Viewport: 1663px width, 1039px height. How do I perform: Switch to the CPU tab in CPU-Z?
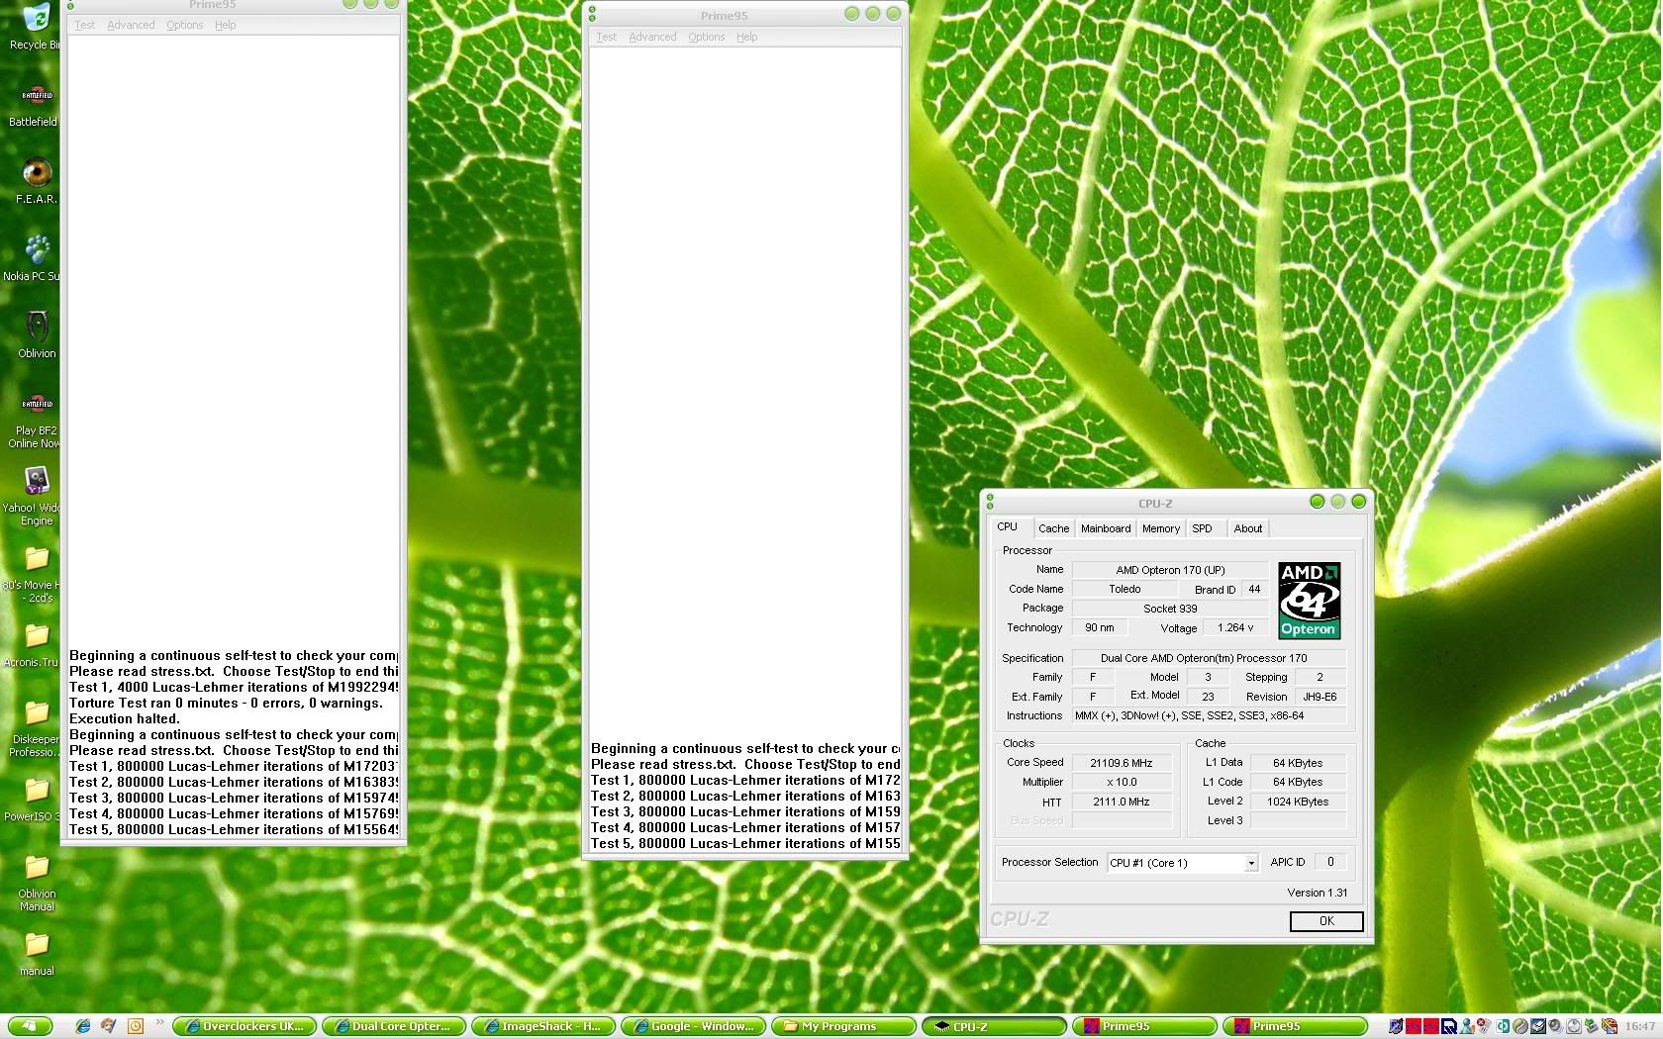pos(1008,526)
